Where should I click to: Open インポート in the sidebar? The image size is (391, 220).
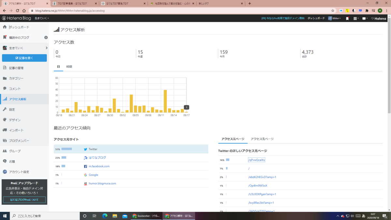16,130
